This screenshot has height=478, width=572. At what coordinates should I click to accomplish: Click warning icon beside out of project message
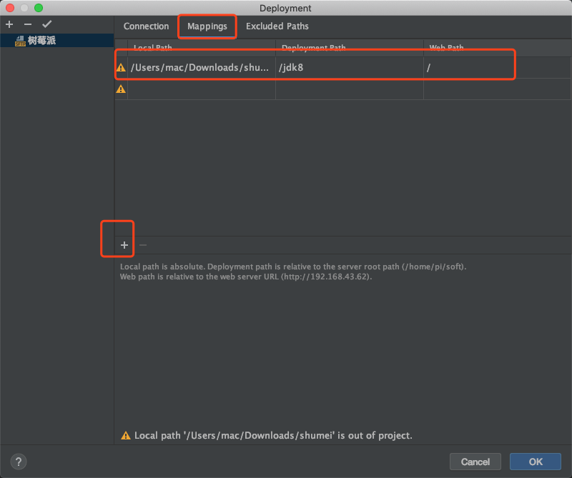click(126, 435)
